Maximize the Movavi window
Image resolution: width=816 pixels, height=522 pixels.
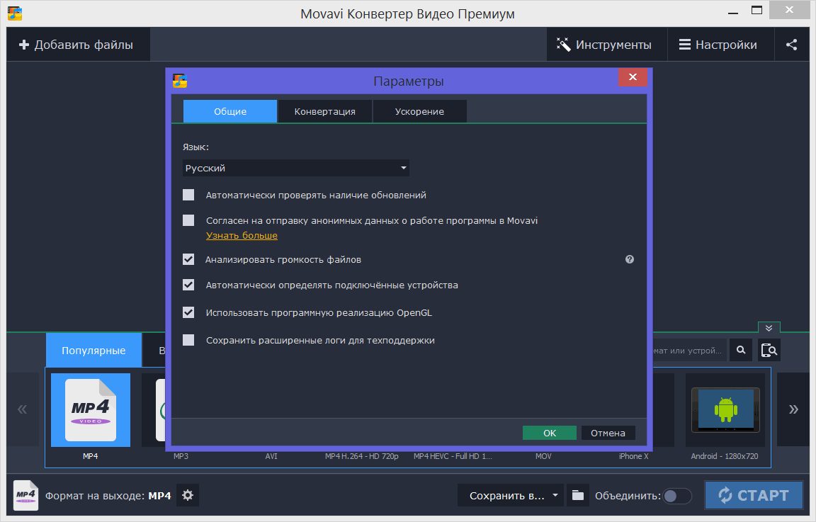[756, 11]
